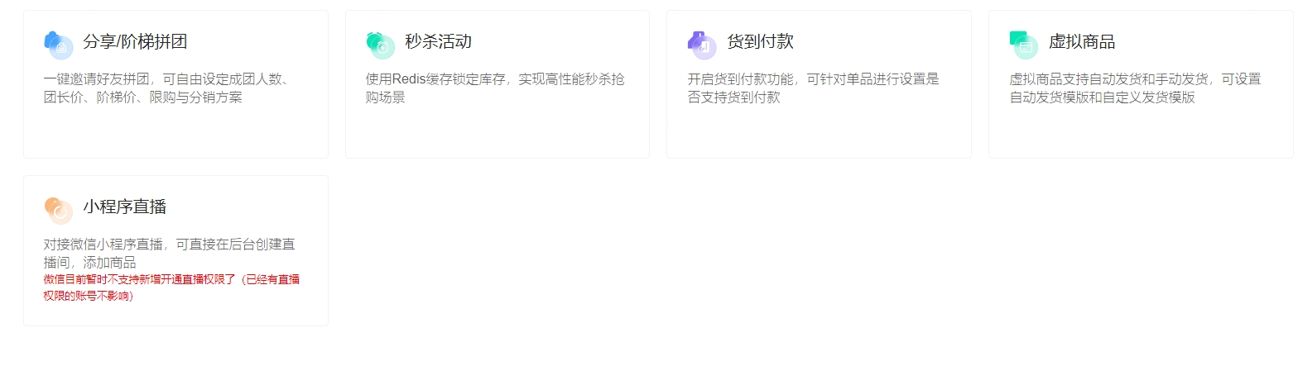The image size is (1298, 380).
Task: Open the 小程序直播 title
Action: 125,207
